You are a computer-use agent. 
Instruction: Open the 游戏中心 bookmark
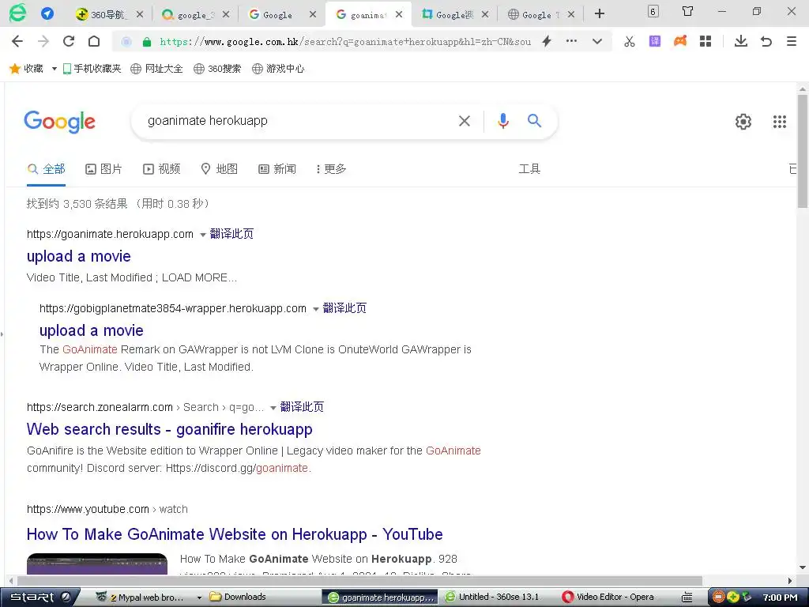click(x=278, y=69)
